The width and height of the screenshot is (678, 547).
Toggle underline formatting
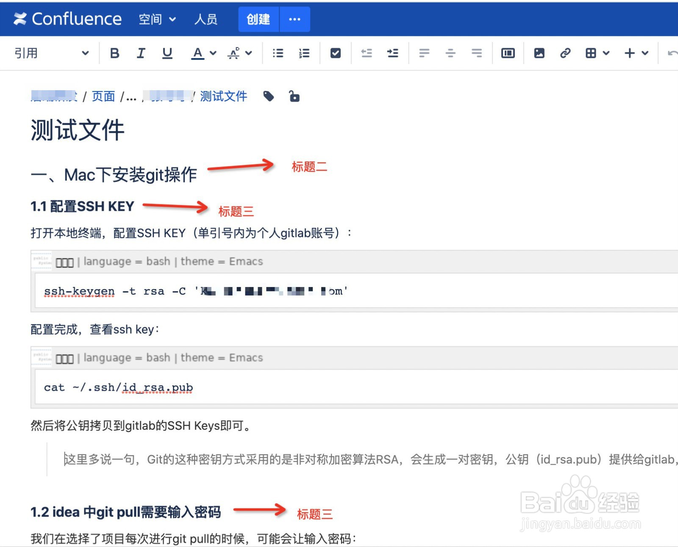click(x=167, y=52)
